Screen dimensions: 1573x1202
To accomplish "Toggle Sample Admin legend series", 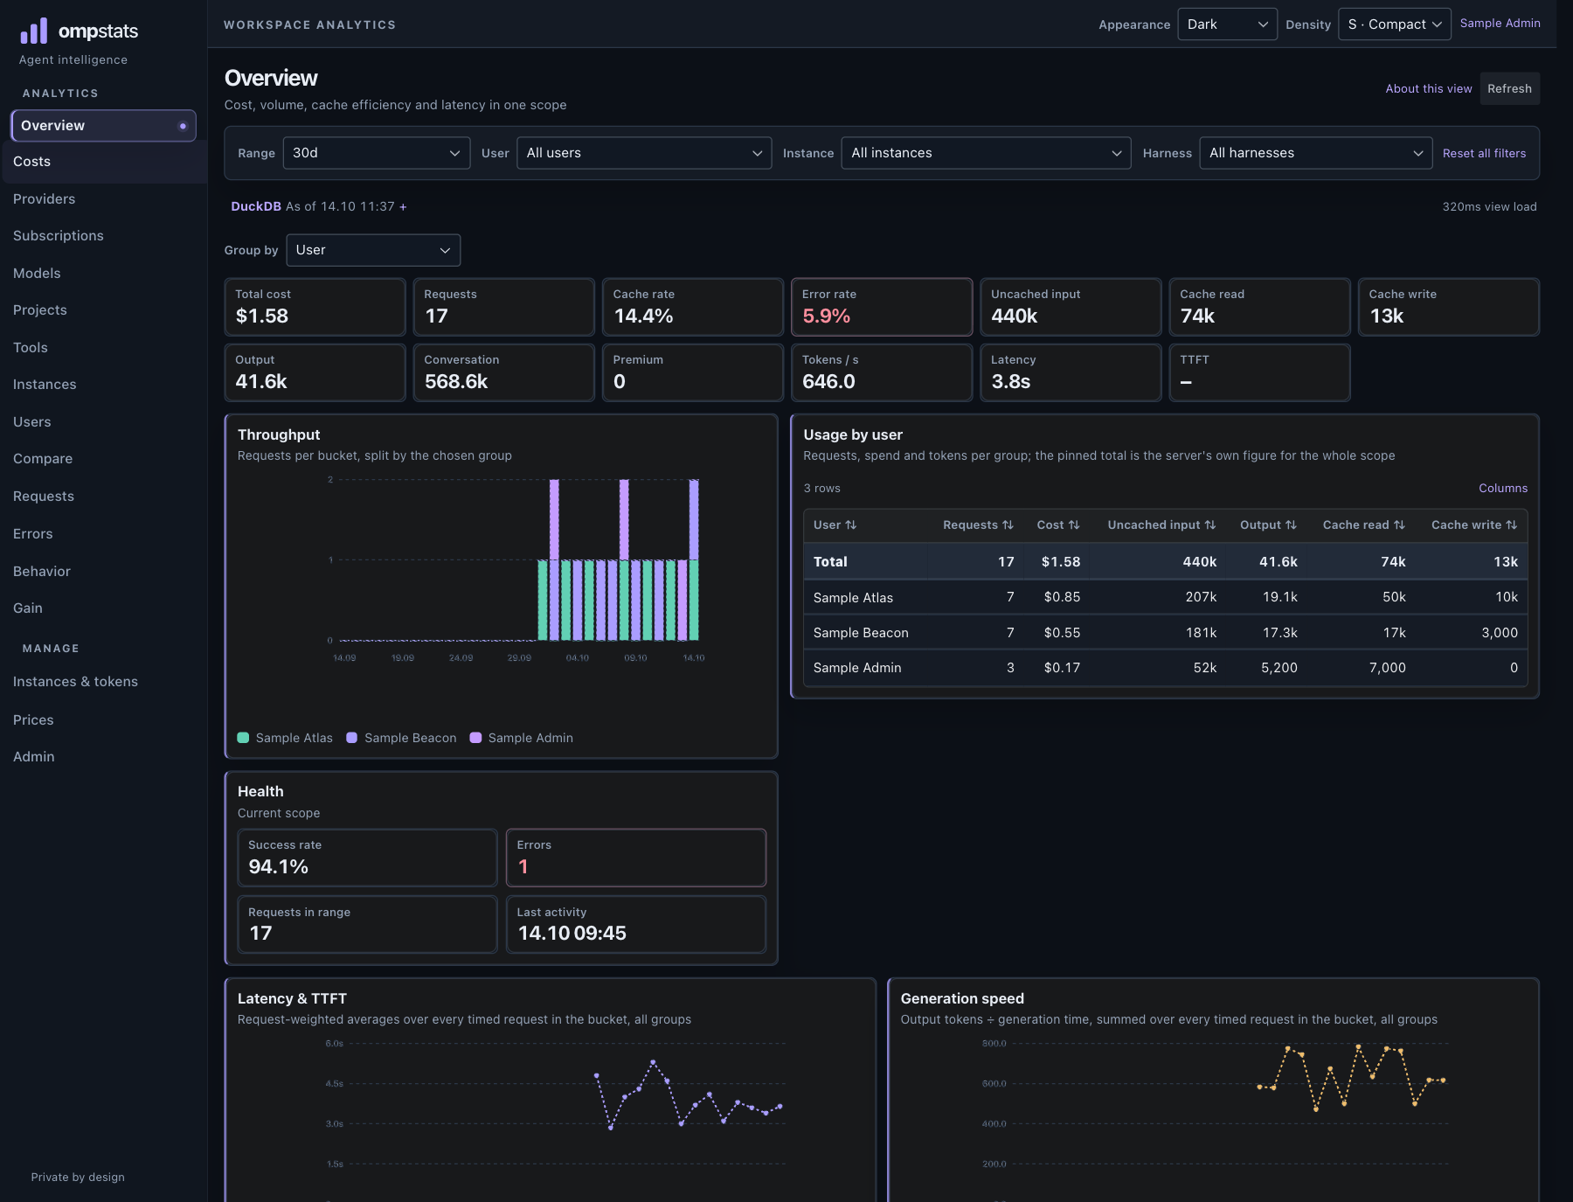I will [522, 738].
